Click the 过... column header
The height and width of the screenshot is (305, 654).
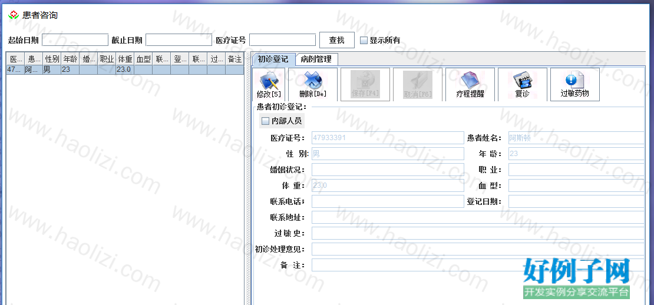pyautogui.click(x=216, y=59)
